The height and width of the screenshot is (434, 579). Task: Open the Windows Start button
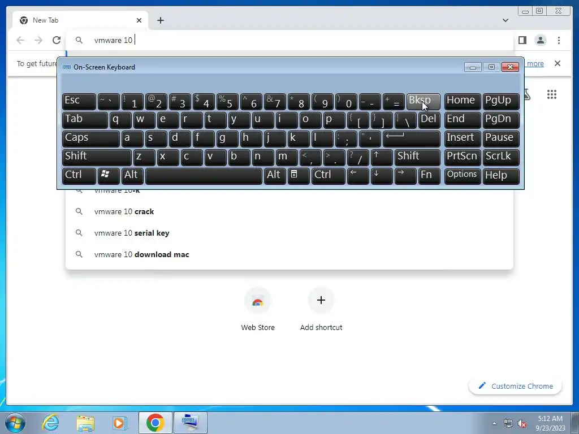[15, 423]
